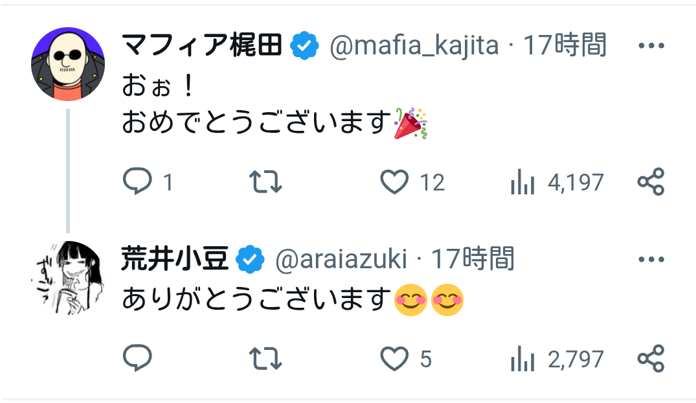Reply to 荒井小豆's tweet

click(137, 358)
